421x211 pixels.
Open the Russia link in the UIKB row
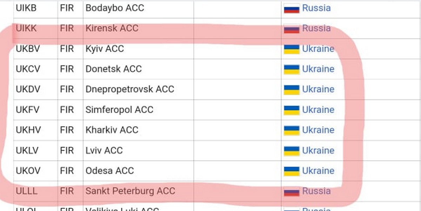[316, 8]
